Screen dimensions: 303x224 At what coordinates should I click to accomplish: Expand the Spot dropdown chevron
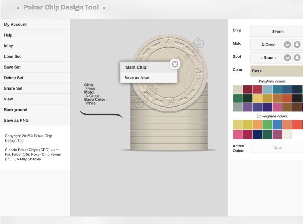click(287, 58)
